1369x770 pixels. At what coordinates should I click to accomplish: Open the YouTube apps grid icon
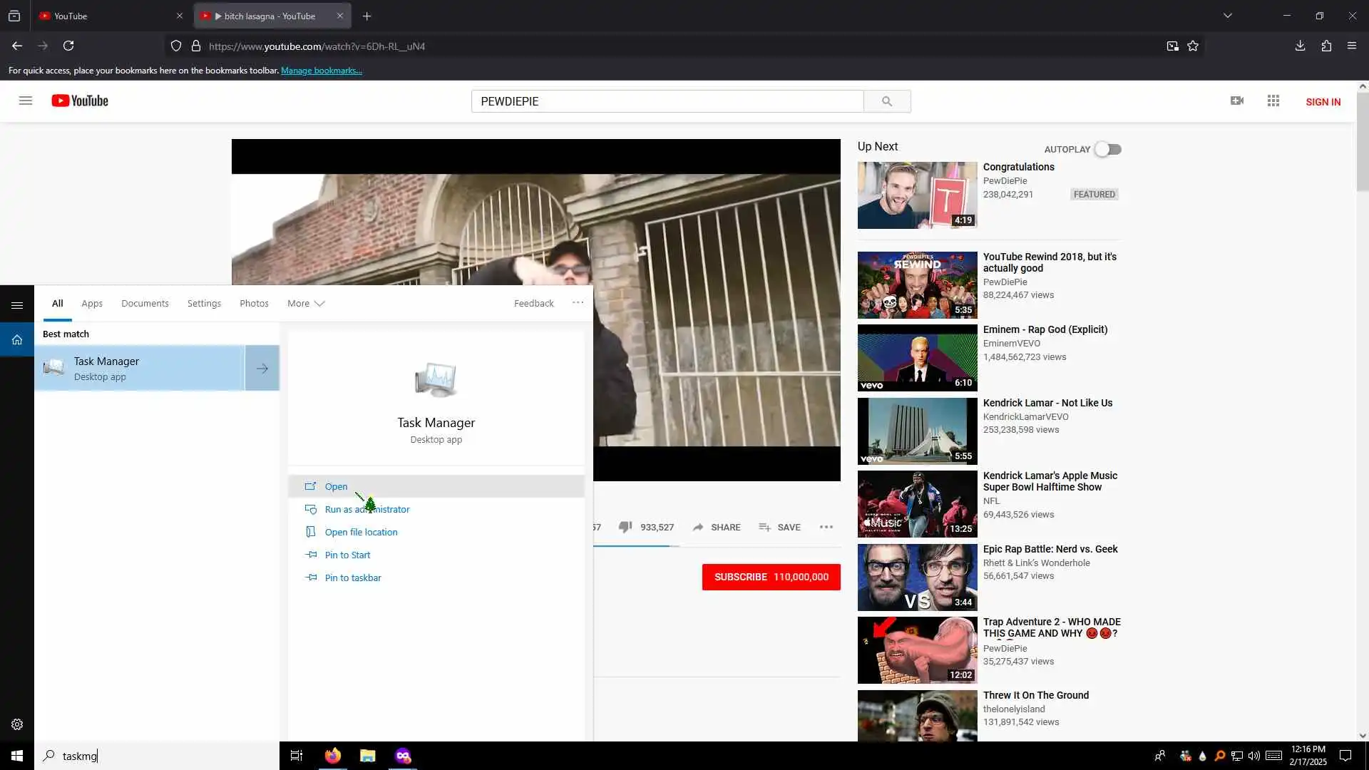(x=1273, y=101)
